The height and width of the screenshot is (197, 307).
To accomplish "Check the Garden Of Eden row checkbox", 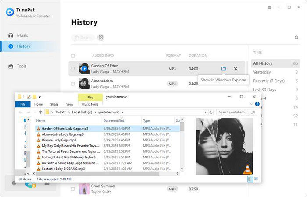I will [x=73, y=69].
